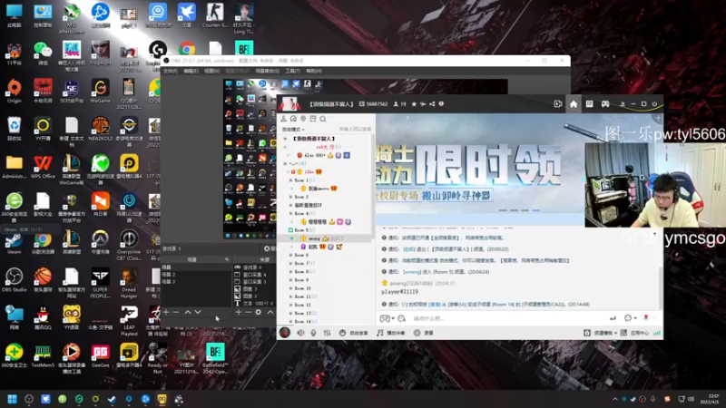
Task: Open the game controller icon in YY header
Action: coord(605,104)
